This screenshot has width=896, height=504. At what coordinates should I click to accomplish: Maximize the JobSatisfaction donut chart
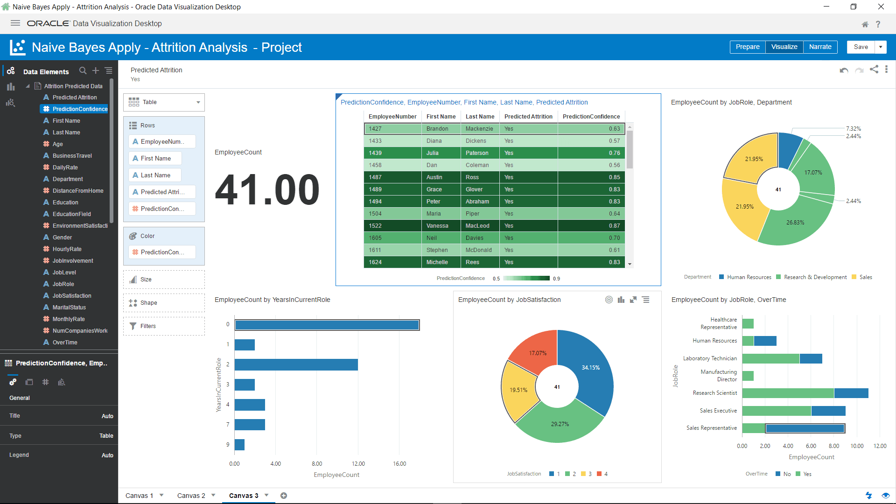point(633,300)
